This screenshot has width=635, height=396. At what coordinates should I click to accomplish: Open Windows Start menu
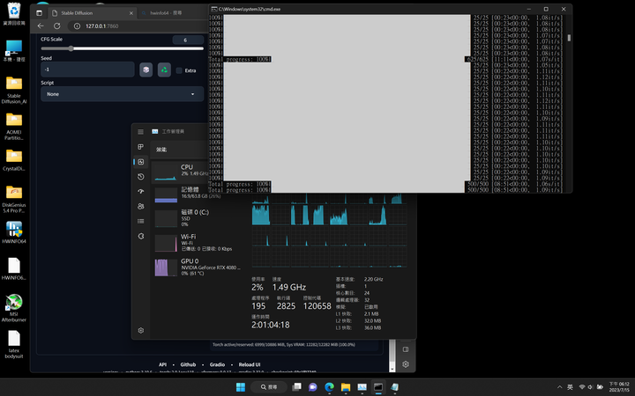(x=241, y=387)
